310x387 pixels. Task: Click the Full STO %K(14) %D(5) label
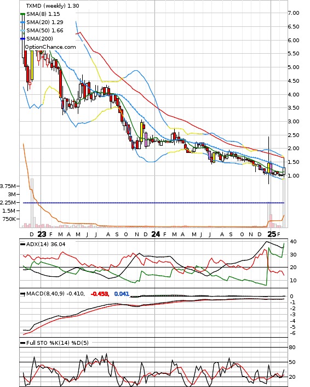pos(57,343)
